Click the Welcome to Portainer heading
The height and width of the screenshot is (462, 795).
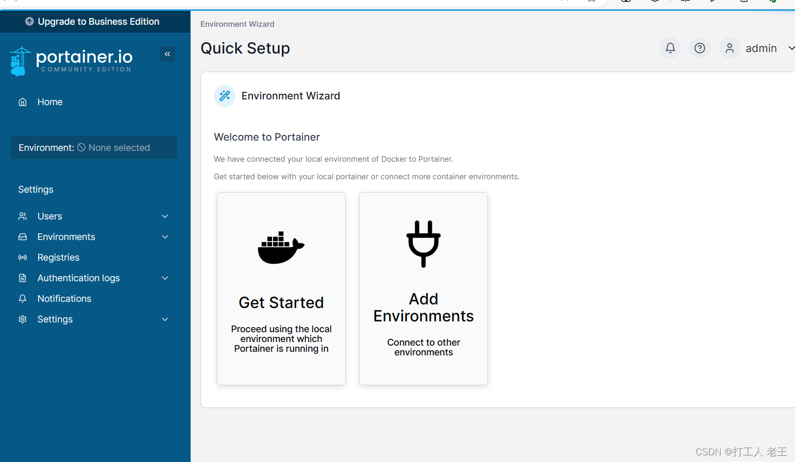267,137
